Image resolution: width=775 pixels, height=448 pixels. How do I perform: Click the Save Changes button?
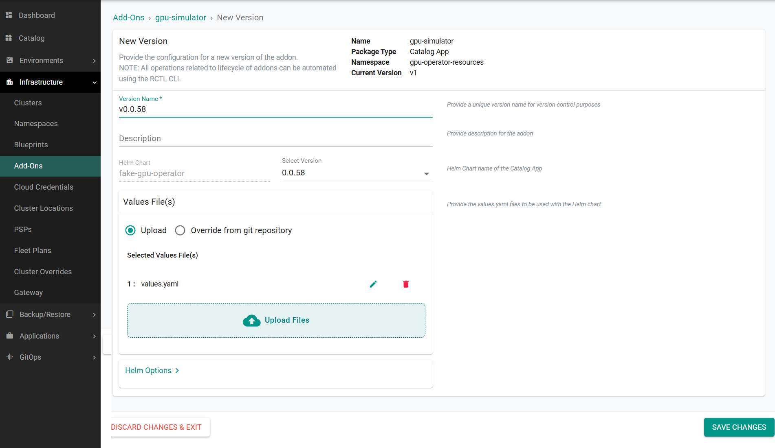(739, 427)
